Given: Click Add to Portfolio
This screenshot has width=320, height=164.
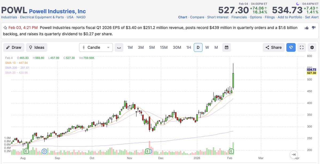Looking at the screenshot, I should click(290, 17).
